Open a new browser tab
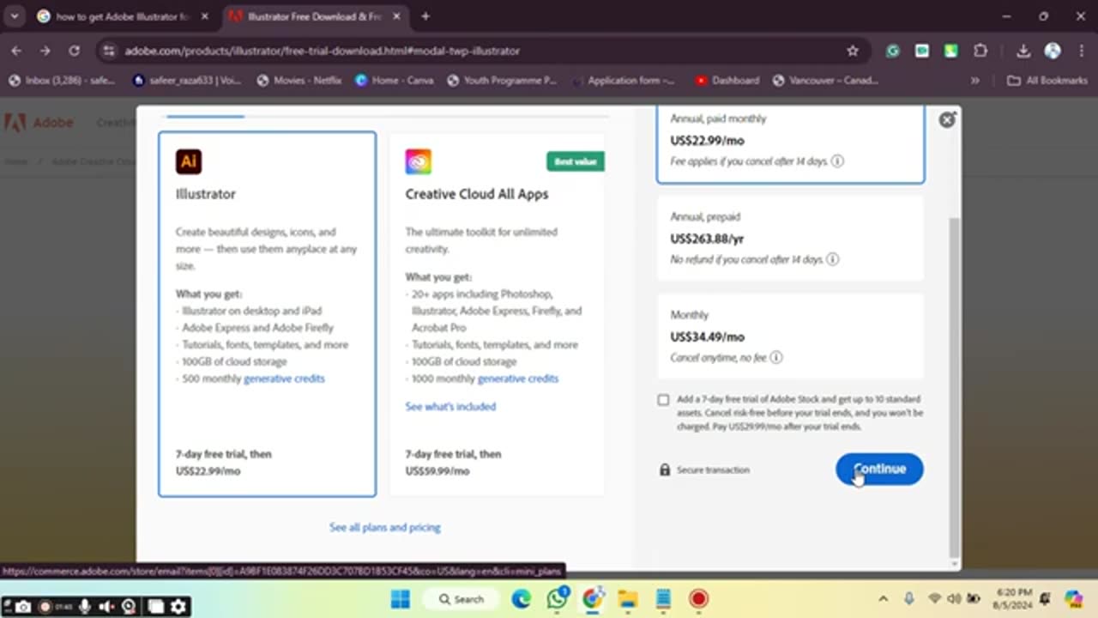 pyautogui.click(x=425, y=16)
